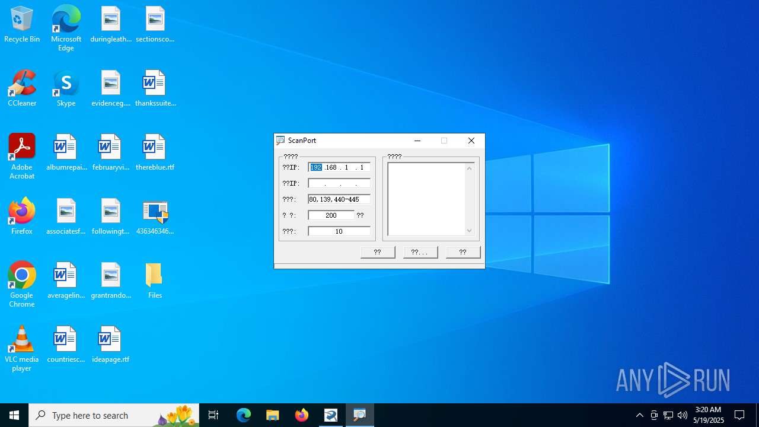The width and height of the screenshot is (759, 427).
Task: Open Task View from the taskbar
Action: [x=213, y=415]
